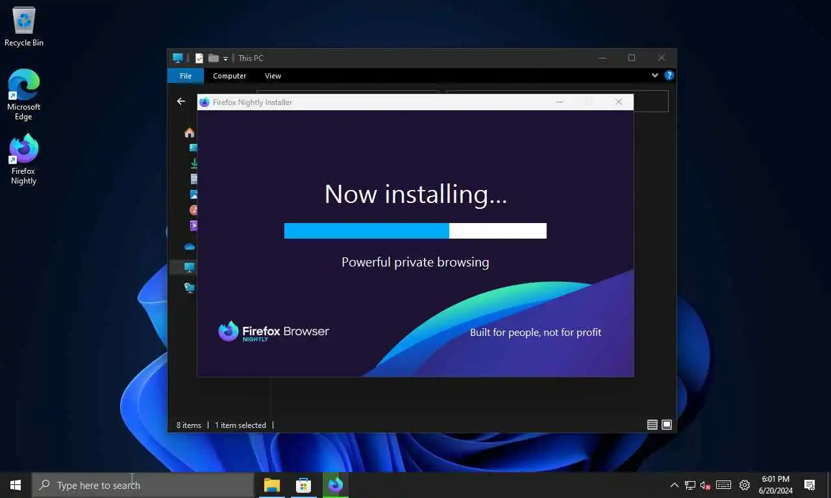
Task: Switch Explorer to large icons view
Action: click(667, 425)
